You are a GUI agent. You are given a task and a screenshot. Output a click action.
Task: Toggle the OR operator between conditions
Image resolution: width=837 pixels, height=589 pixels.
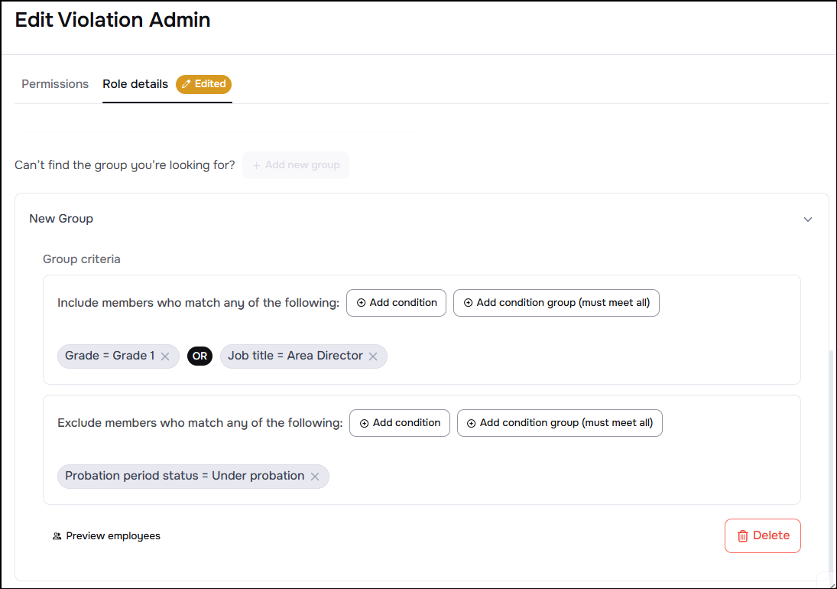(200, 356)
